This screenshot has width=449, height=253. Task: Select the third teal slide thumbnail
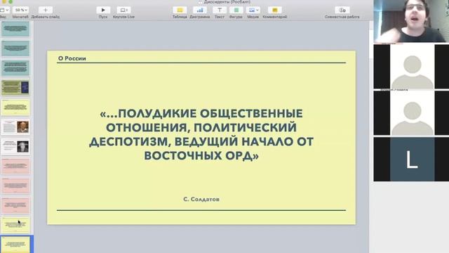coord(15,68)
